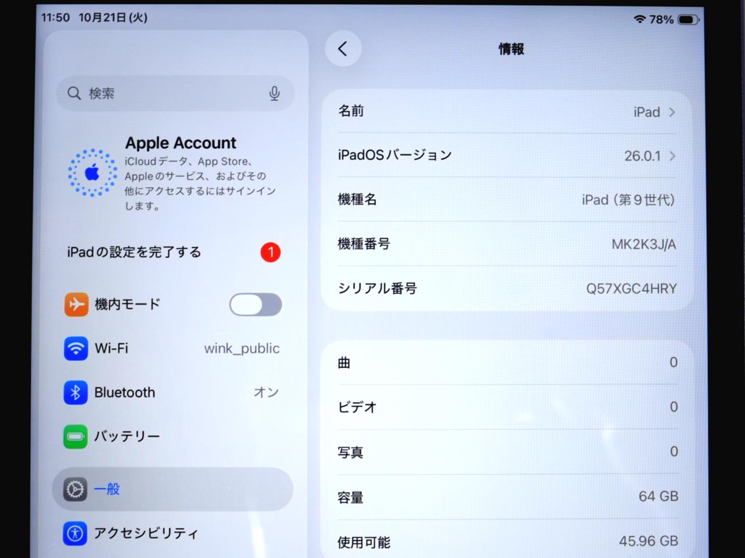Tap the Bluetooth settings icon
Viewport: 745px width, 558px height.
76,393
